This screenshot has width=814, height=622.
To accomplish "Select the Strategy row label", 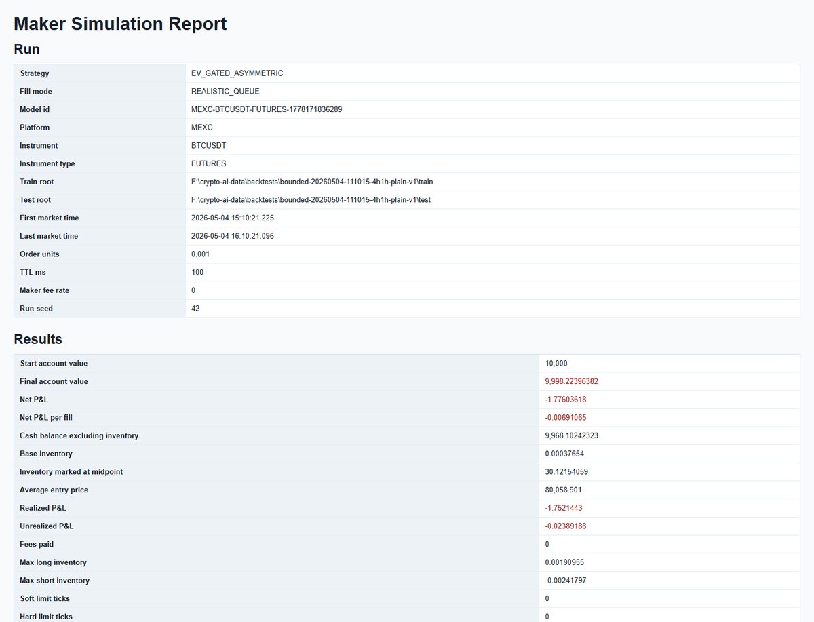I will click(35, 73).
